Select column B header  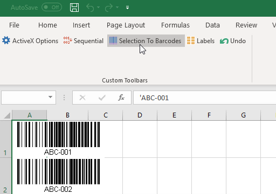(x=67, y=115)
